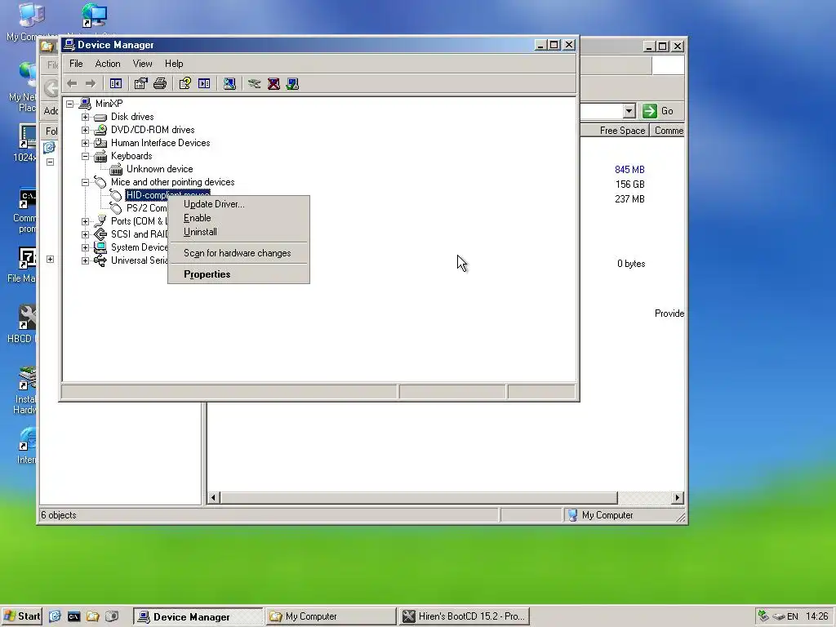Select the Disk drives icon in tree

pyautogui.click(x=100, y=118)
